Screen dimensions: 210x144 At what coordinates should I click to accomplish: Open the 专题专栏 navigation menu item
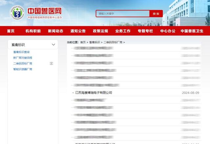tap(145, 31)
